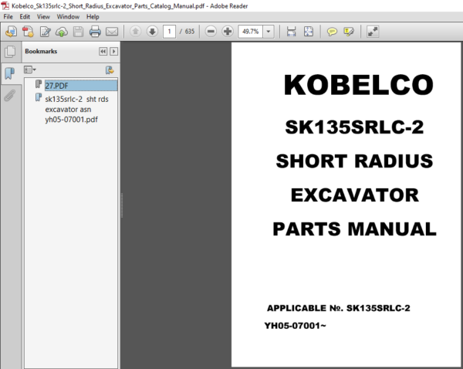Add a sticky note comment
Screen dimensions: 463x369
pos(332,32)
